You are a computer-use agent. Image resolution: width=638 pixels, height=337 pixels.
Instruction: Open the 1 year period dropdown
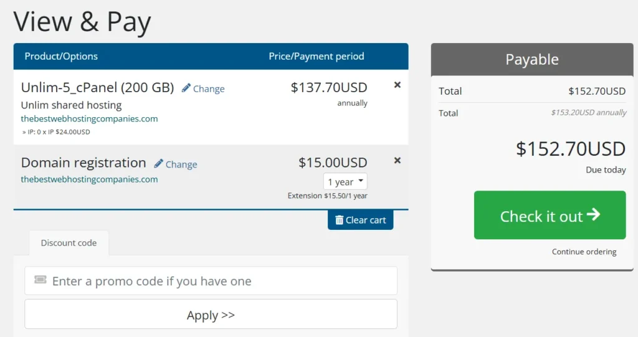(x=345, y=182)
